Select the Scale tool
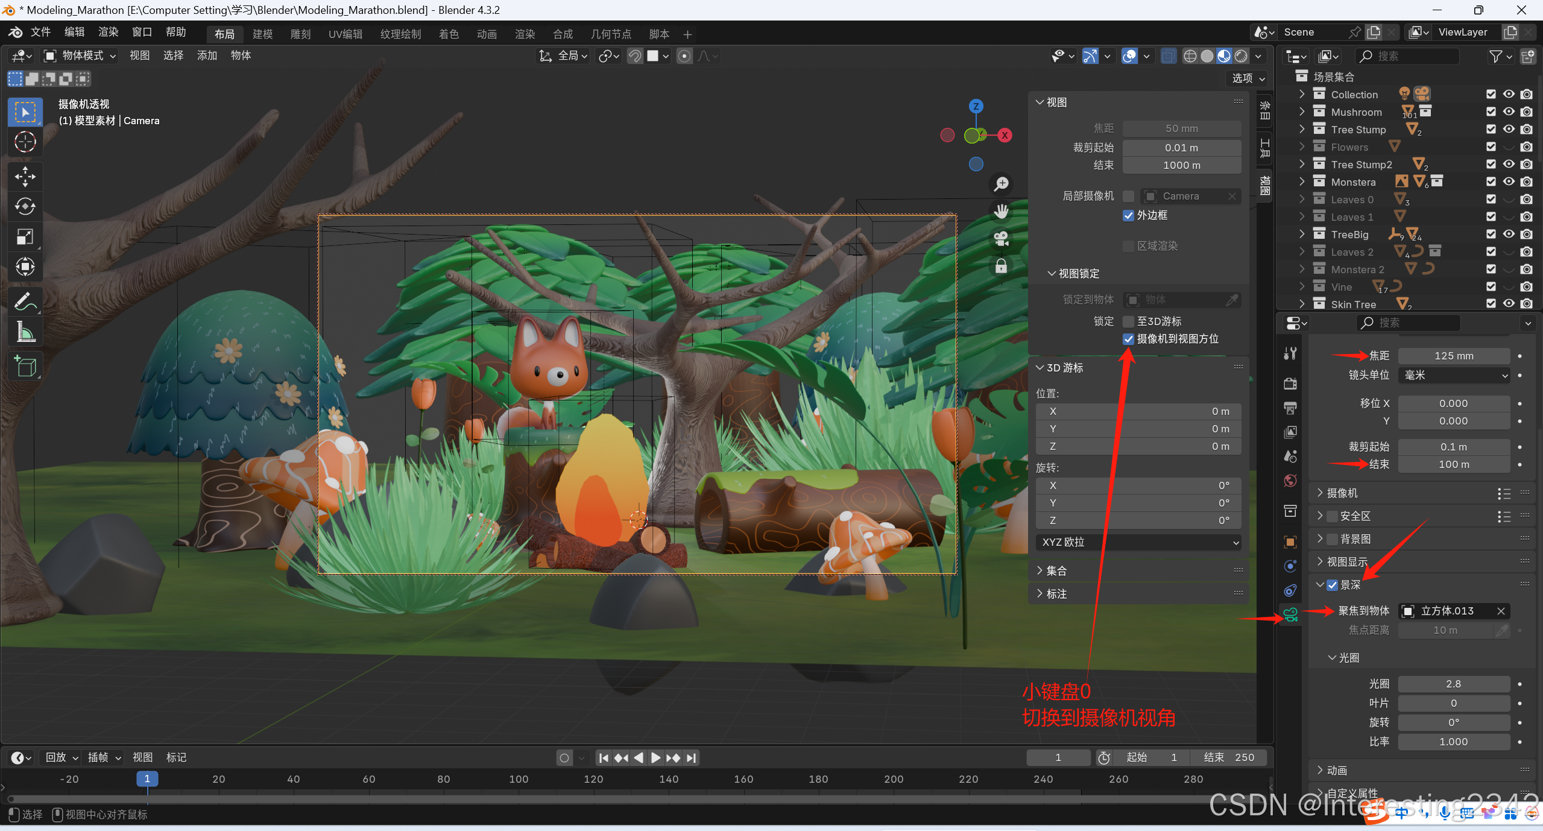Screen dimensions: 1543x831 click(x=25, y=236)
